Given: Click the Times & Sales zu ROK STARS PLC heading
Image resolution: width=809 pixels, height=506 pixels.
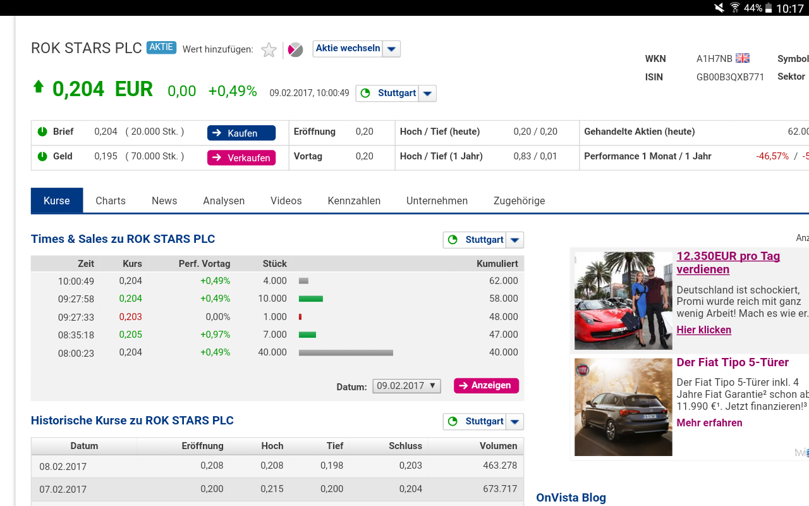Looking at the screenshot, I should click(123, 239).
